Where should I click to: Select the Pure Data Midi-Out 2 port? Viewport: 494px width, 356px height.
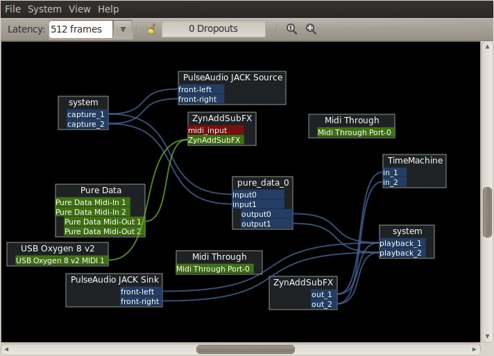pyautogui.click(x=104, y=231)
